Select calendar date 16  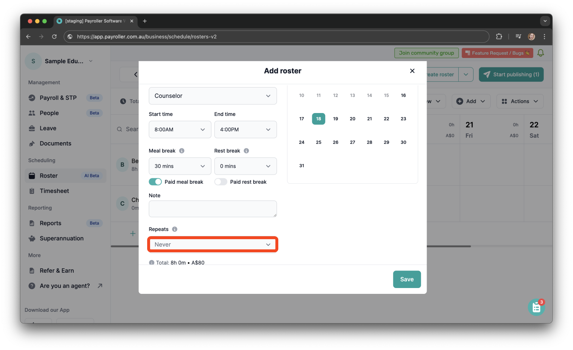click(x=403, y=95)
